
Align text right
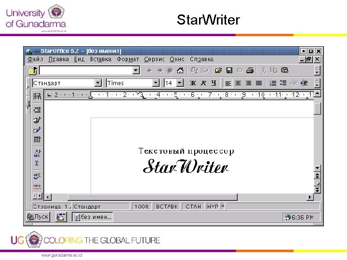pos(248,83)
